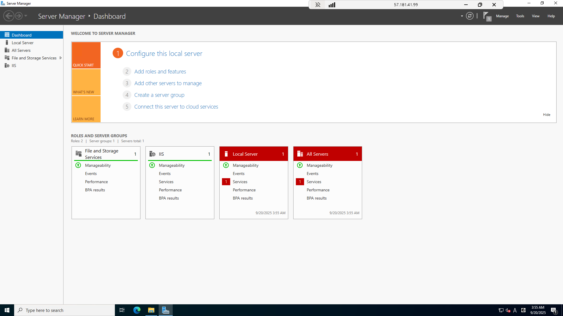563x316 pixels.
Task: Open File Explorer from the taskbar
Action: (151, 310)
